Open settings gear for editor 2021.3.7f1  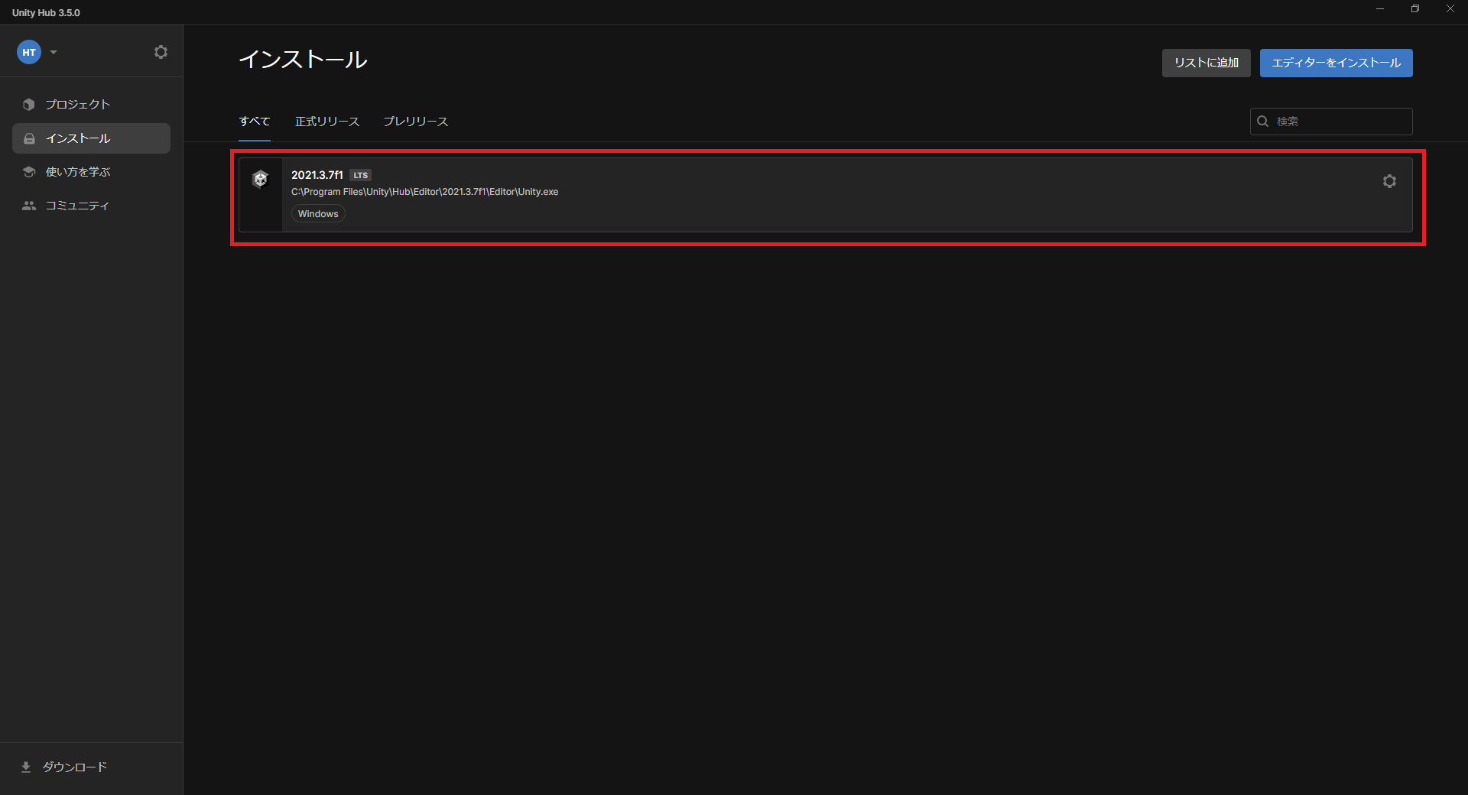tap(1389, 181)
